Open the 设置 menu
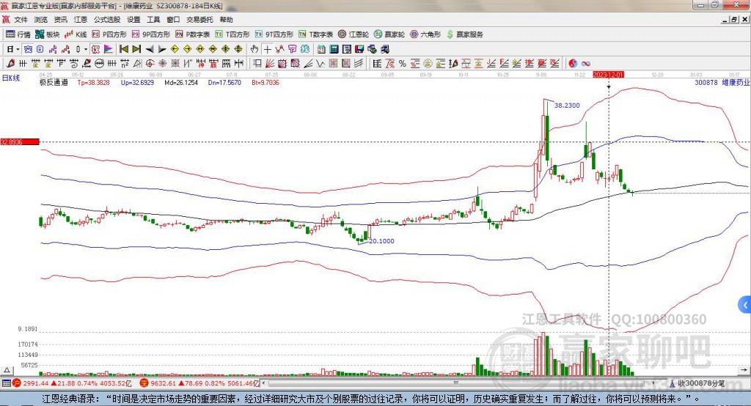Image resolution: width=751 pixels, height=406 pixels. pyautogui.click(x=133, y=20)
